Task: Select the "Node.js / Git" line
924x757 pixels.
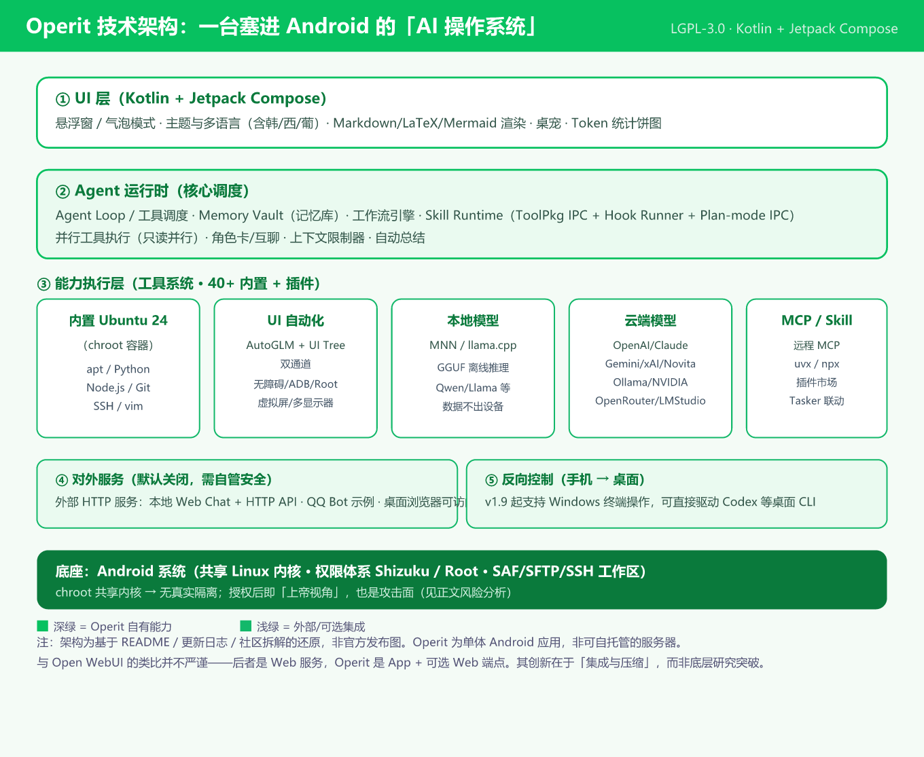Action: [x=118, y=387]
